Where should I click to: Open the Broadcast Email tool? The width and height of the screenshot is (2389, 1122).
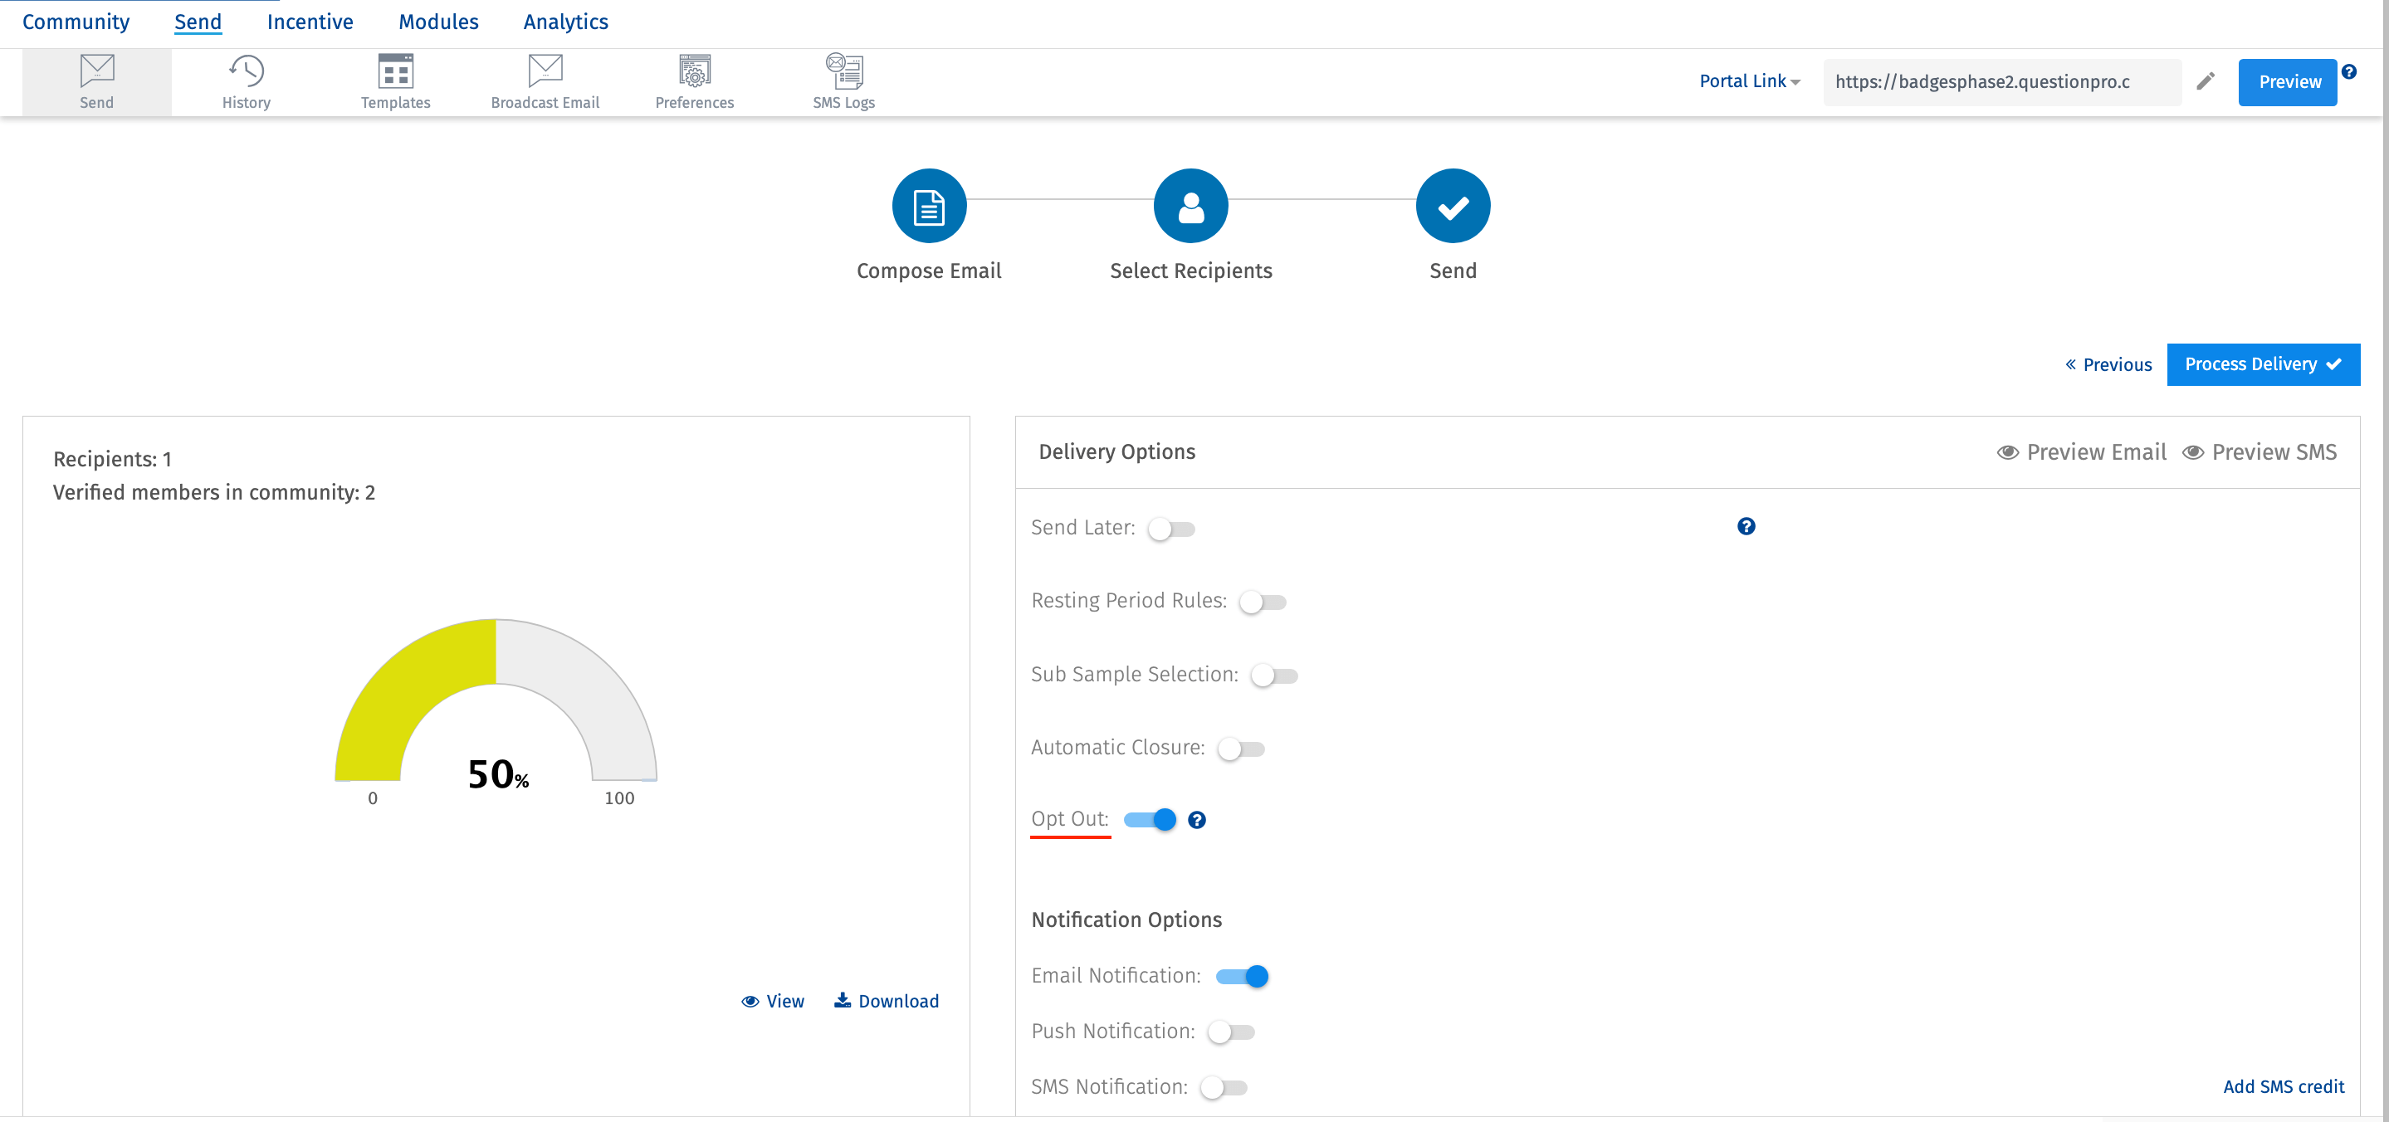[545, 80]
